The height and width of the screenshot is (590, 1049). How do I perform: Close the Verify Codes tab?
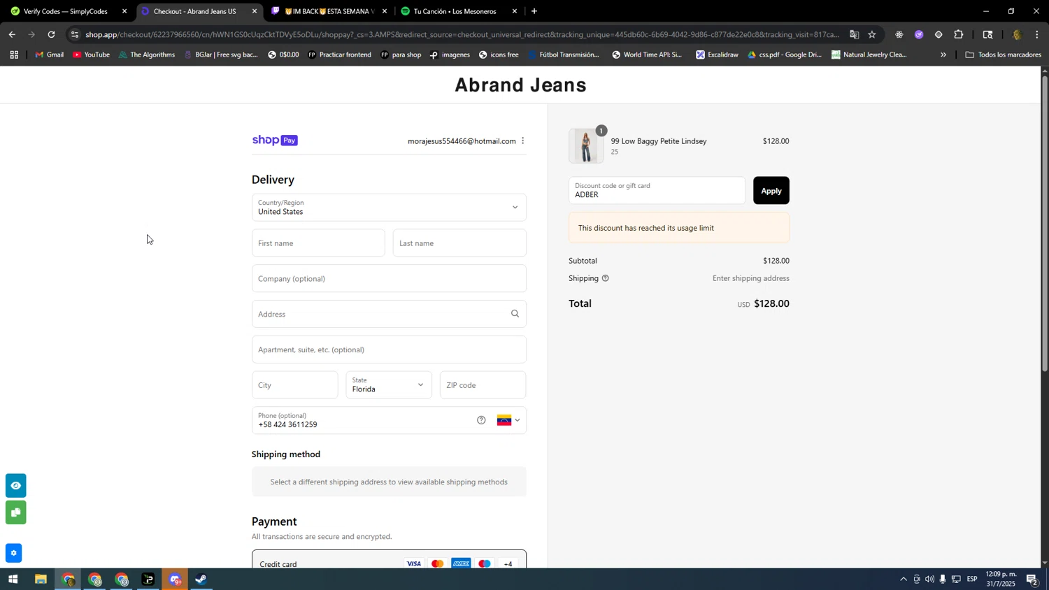124,11
